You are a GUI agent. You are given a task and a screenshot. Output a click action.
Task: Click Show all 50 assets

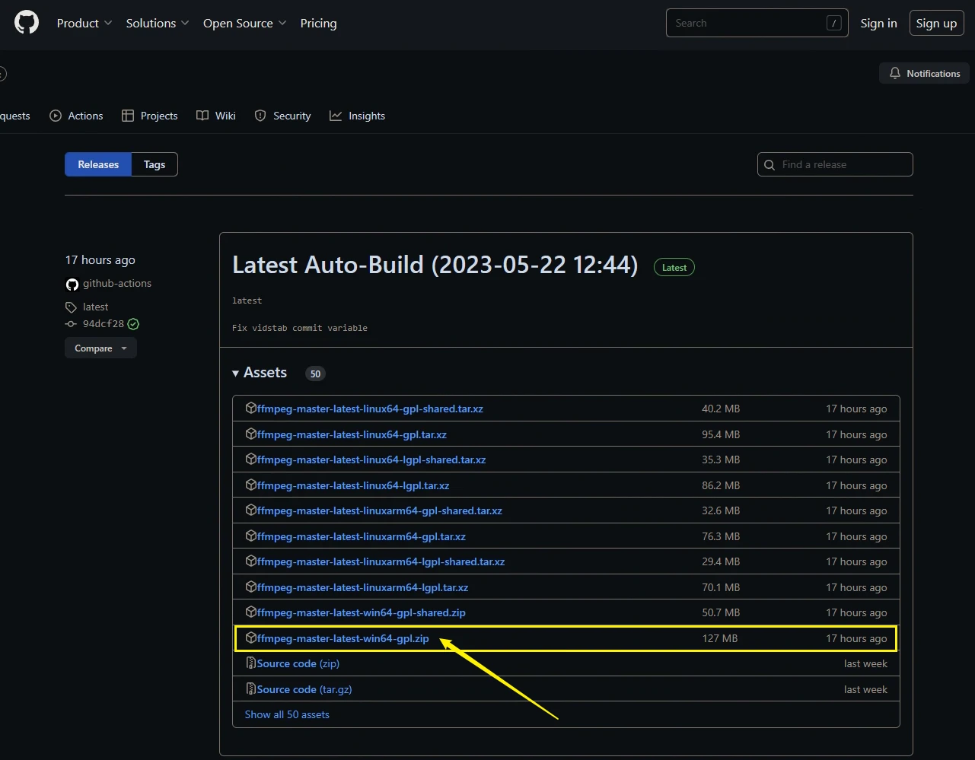pyautogui.click(x=287, y=714)
